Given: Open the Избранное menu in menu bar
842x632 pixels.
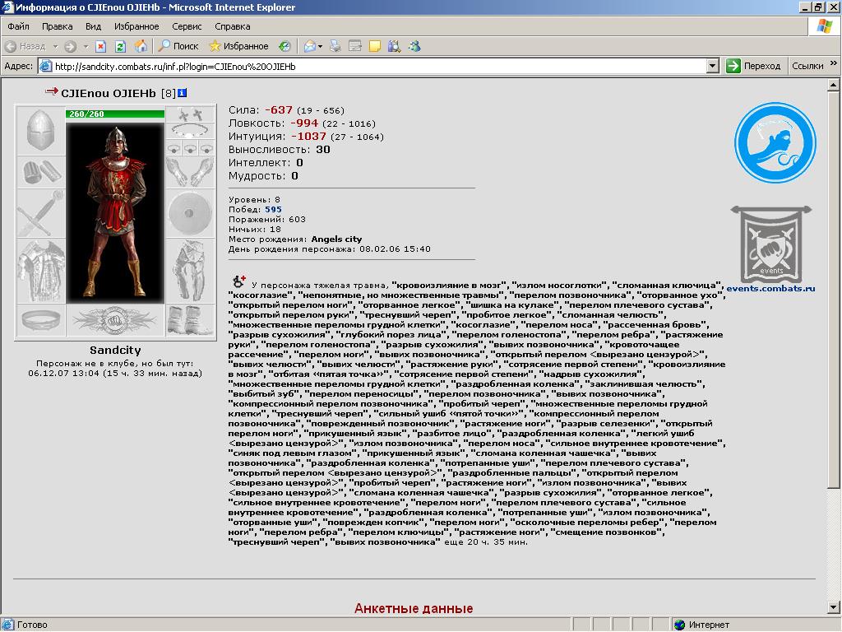Looking at the screenshot, I should click(136, 26).
